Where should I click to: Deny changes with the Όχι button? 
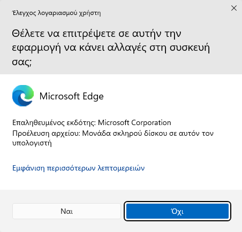pyautogui.click(x=177, y=211)
